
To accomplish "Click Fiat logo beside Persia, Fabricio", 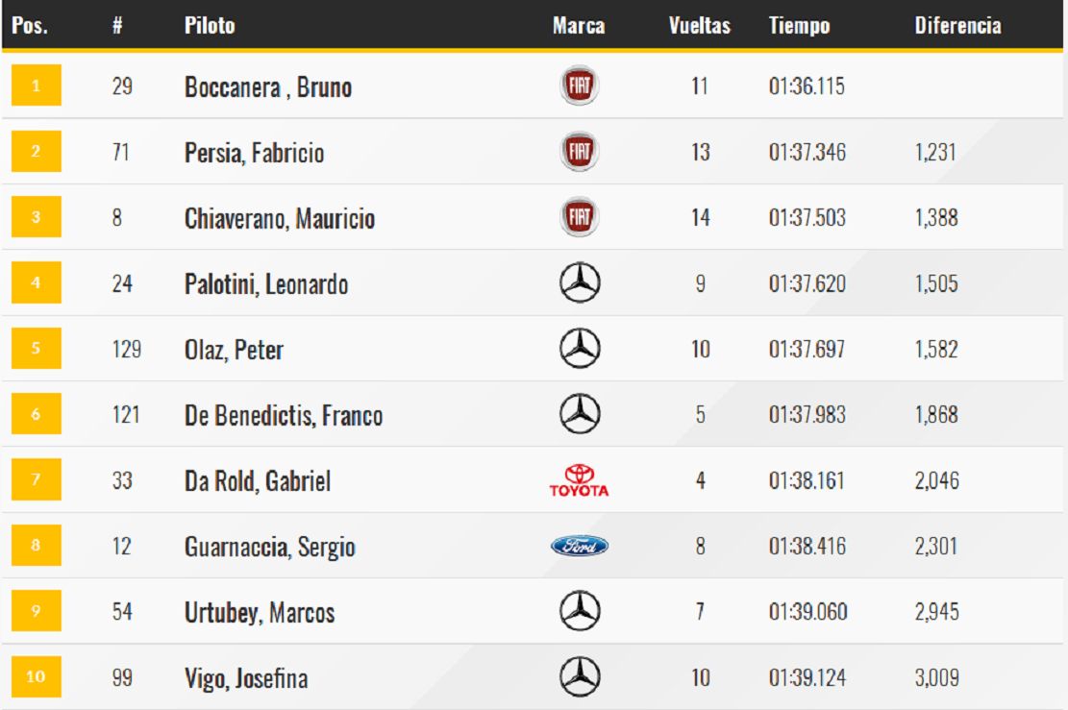I will pos(579,151).
